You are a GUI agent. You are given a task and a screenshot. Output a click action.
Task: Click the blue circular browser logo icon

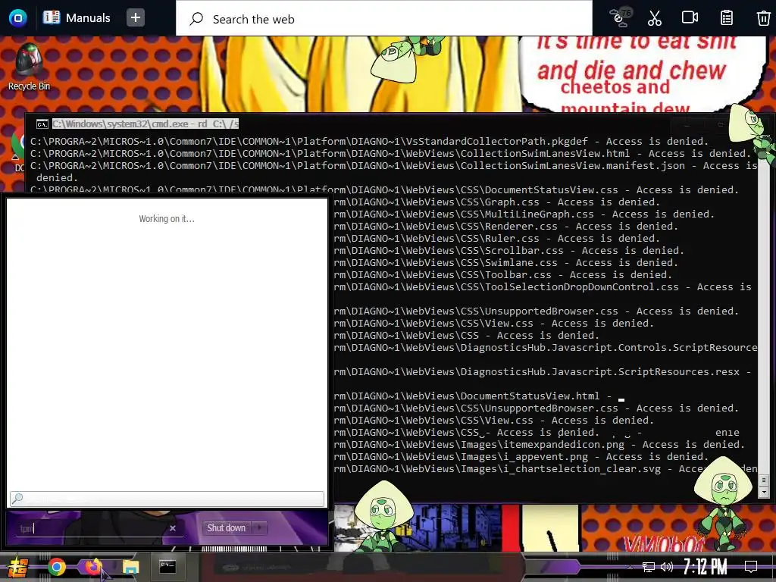point(18,18)
